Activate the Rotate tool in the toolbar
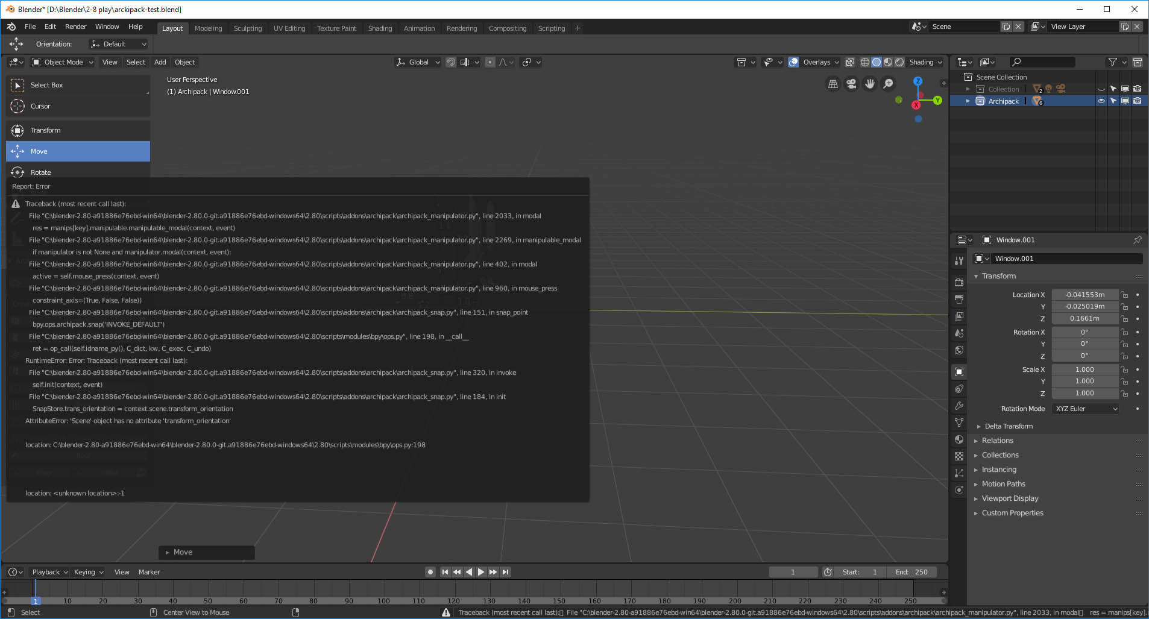The width and height of the screenshot is (1149, 619). [x=40, y=172]
